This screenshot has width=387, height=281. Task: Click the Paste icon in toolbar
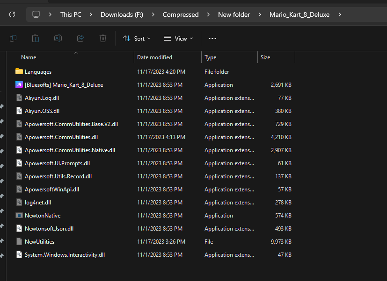point(36,38)
